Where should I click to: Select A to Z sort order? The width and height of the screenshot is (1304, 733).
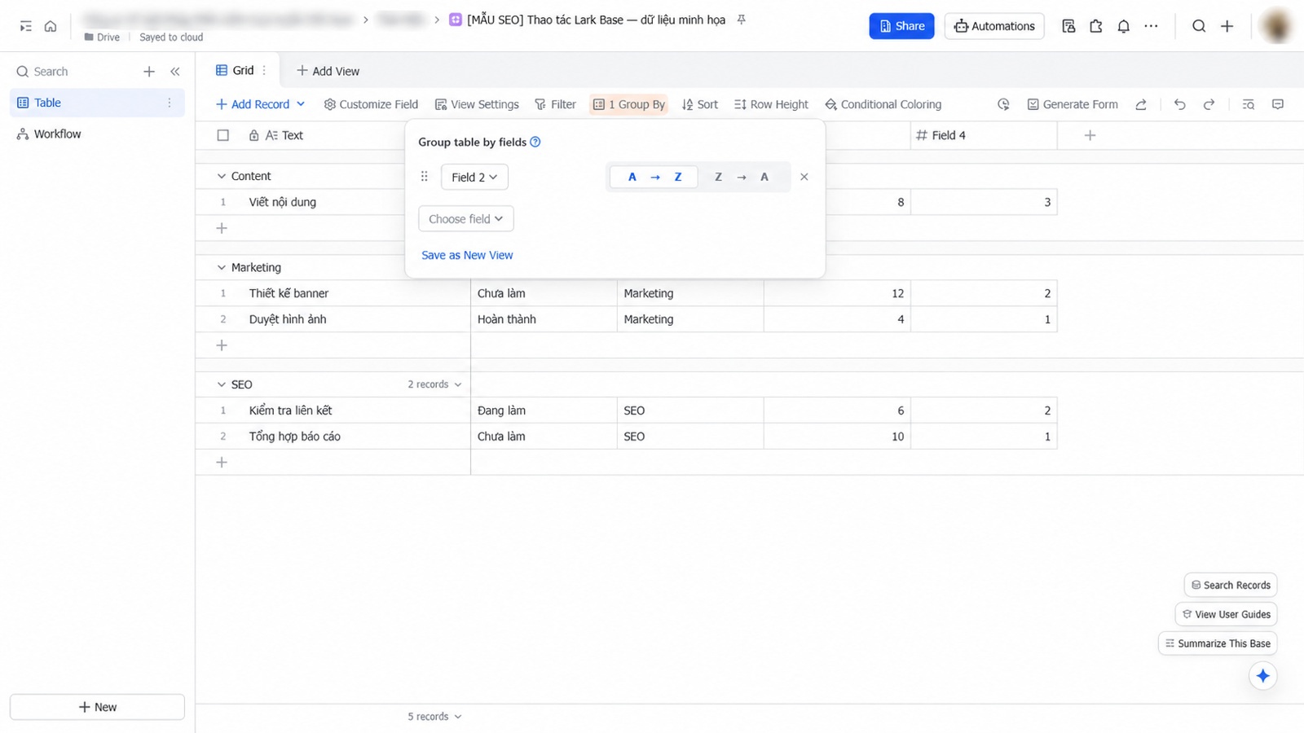pyautogui.click(x=654, y=177)
